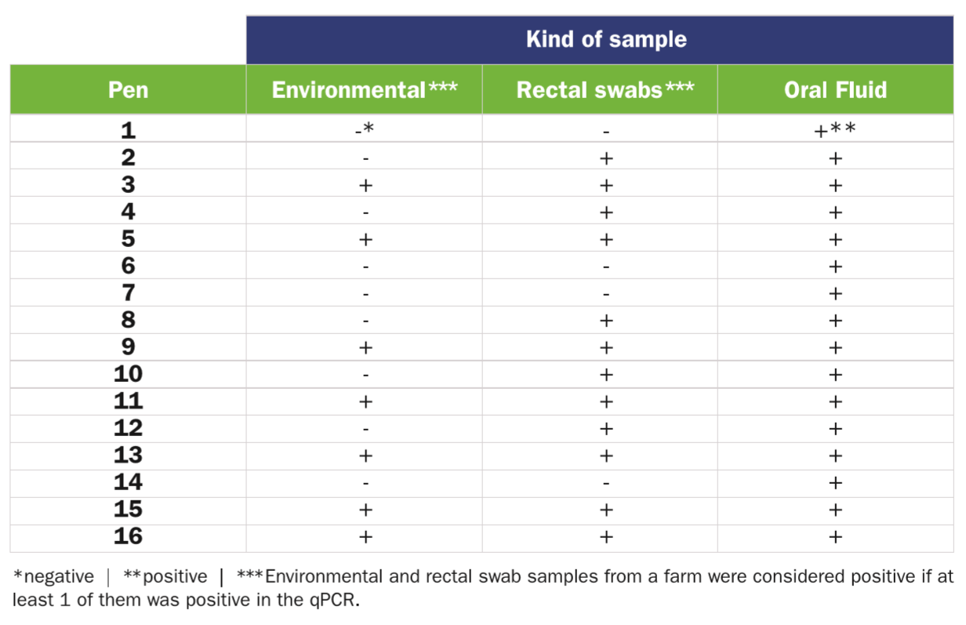Click Oral Fluid plus sign for pen 9

tap(836, 347)
